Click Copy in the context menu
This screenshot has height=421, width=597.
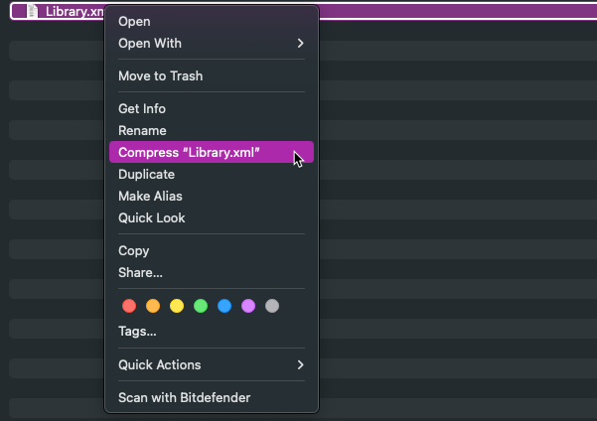pos(134,251)
